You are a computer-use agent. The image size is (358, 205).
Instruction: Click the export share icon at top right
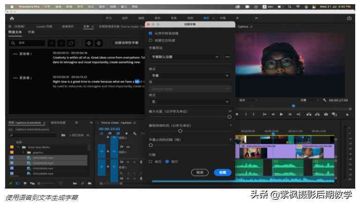pos(349,18)
